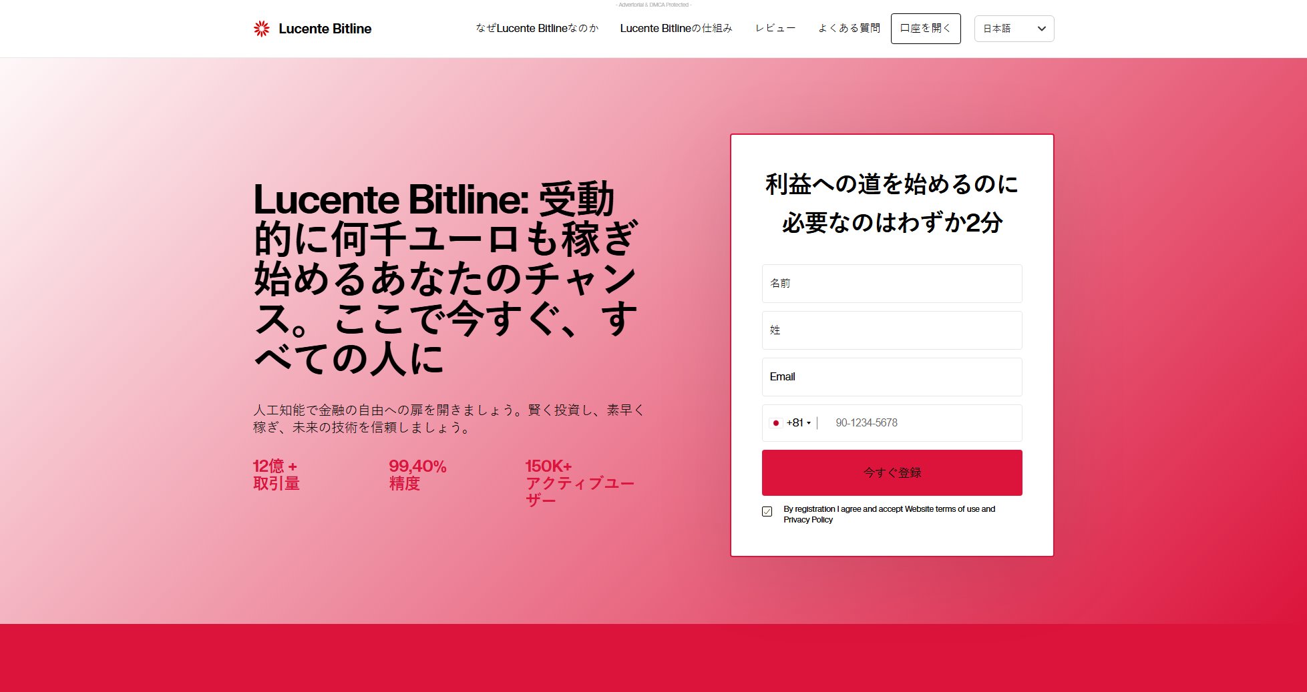This screenshot has height=692, width=1307.
Task: Focus the Email input field
Action: 892,377
